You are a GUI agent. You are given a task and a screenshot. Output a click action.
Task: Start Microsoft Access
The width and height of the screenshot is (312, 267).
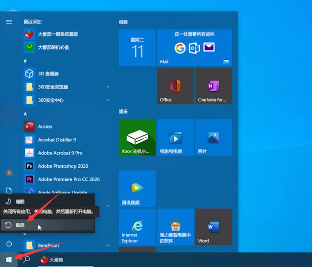pyautogui.click(x=45, y=126)
